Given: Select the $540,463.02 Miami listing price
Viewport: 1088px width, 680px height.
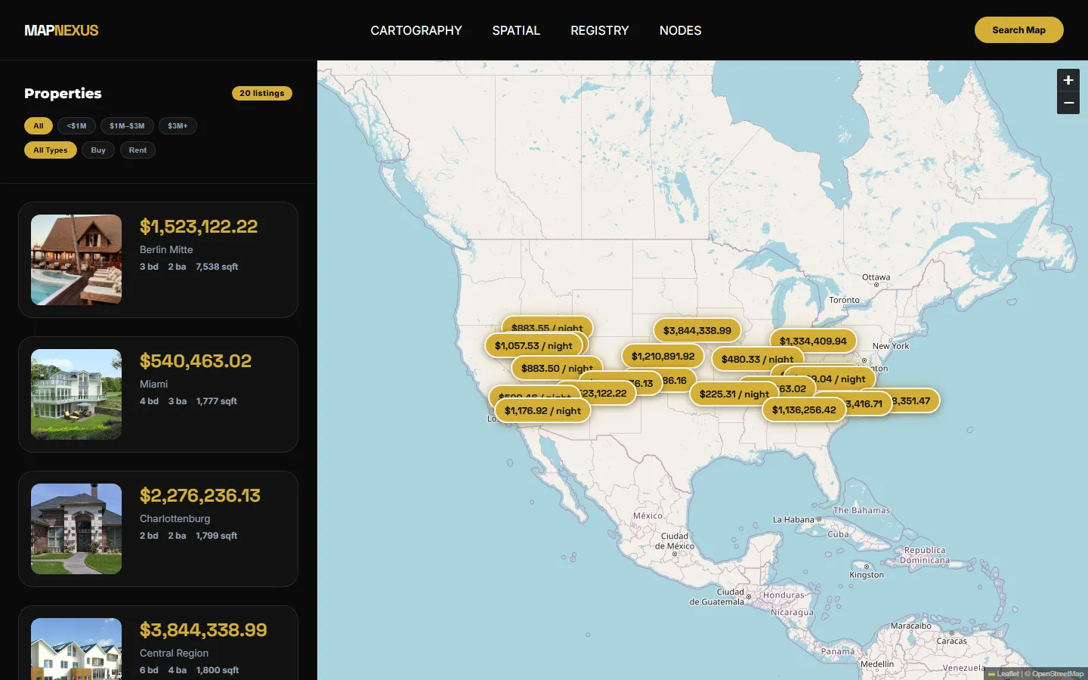Looking at the screenshot, I should pos(196,361).
